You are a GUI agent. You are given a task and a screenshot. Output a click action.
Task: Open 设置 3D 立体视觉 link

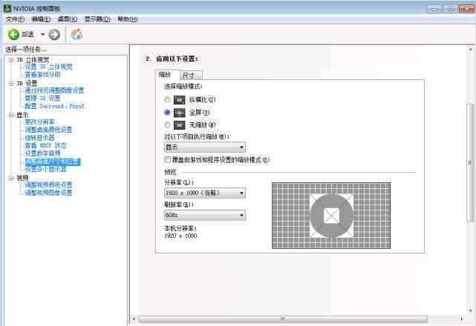48,67
